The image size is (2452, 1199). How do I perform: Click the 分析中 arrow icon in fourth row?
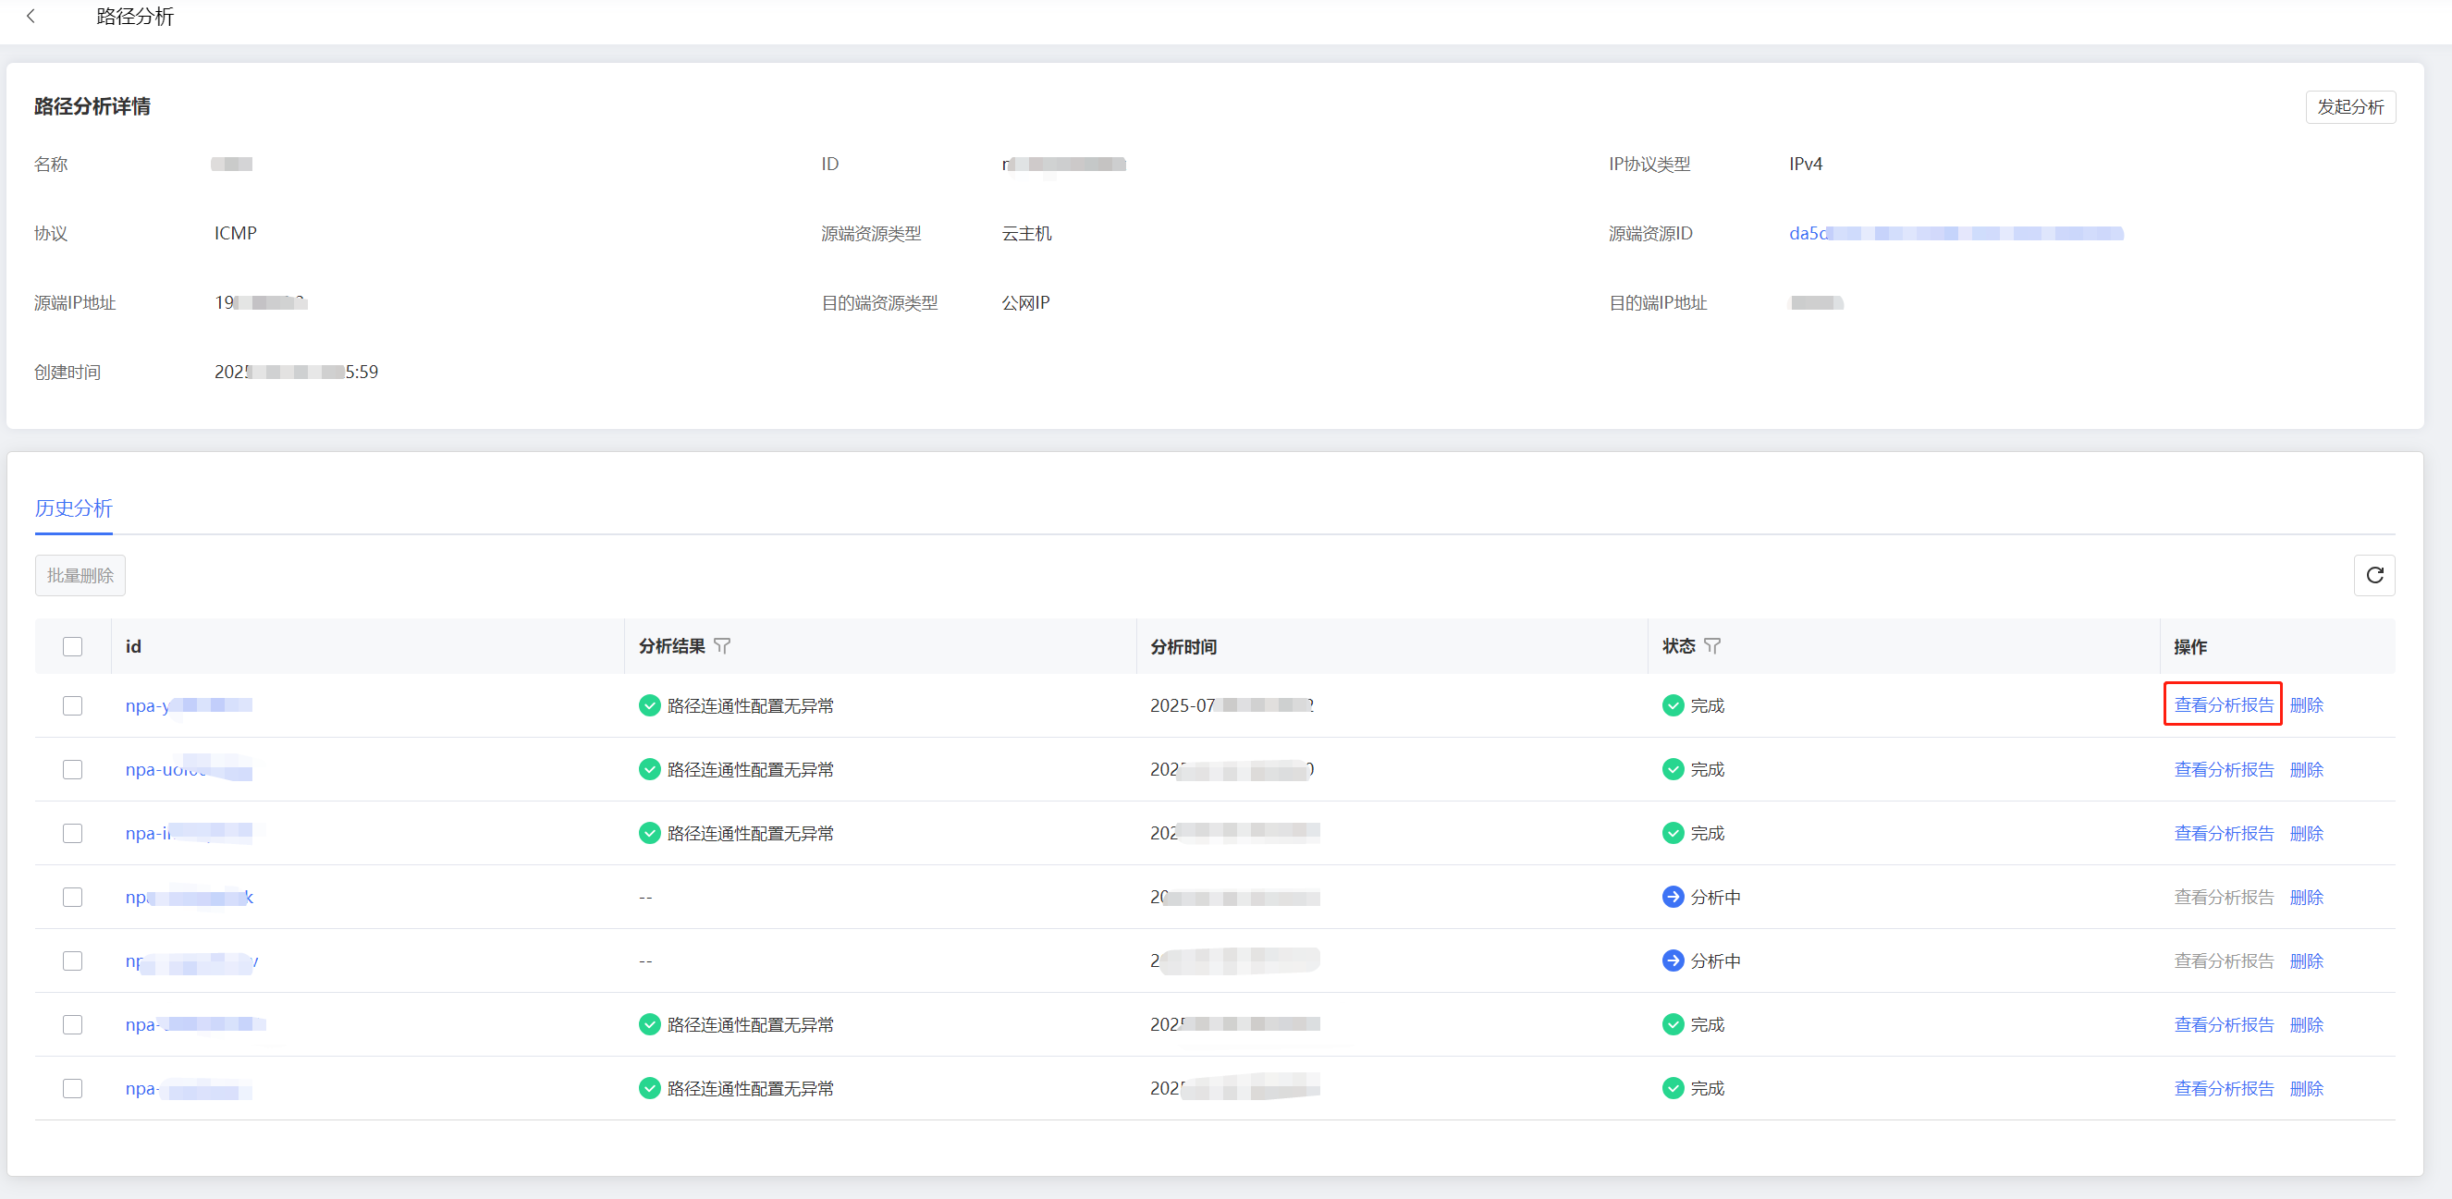[x=1673, y=897]
